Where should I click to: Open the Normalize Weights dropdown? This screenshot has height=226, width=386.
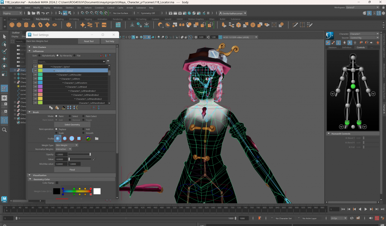click(63, 149)
